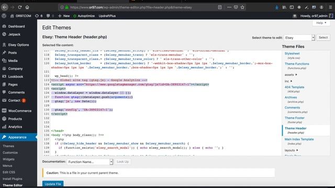Click the green padlock security icon
The image size is (335, 188).
pos(67,7)
